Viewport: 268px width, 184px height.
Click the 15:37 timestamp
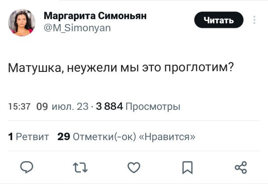pyautogui.click(x=19, y=107)
